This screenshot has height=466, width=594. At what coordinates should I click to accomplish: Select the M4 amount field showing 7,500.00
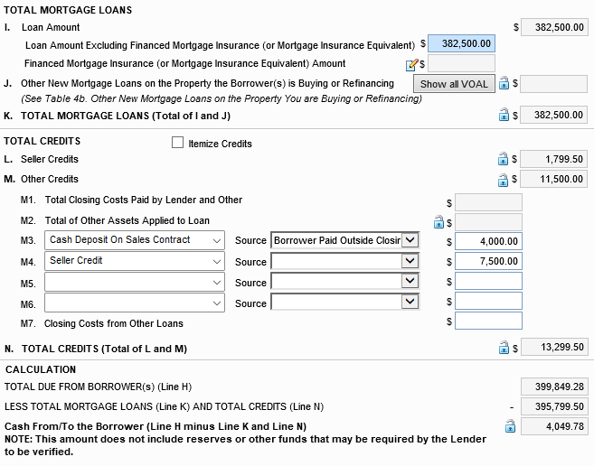tap(488, 261)
